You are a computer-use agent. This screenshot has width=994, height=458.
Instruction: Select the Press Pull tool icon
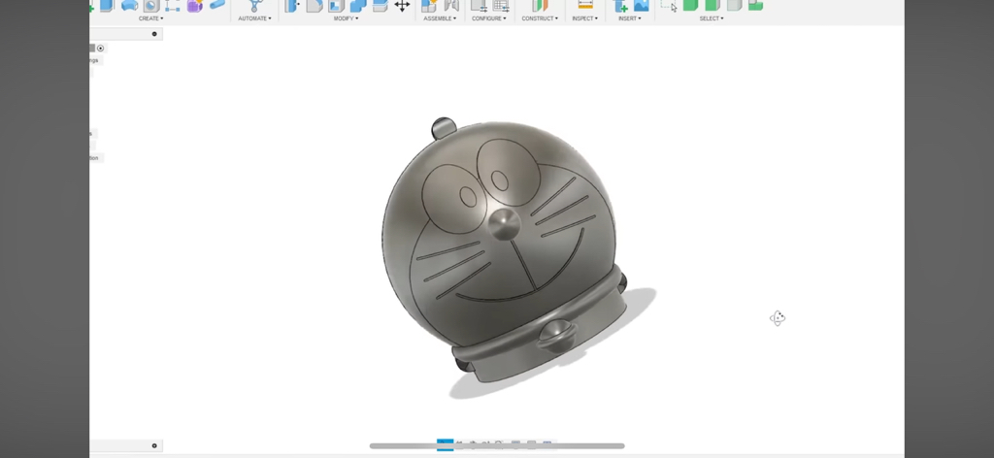pos(292,6)
